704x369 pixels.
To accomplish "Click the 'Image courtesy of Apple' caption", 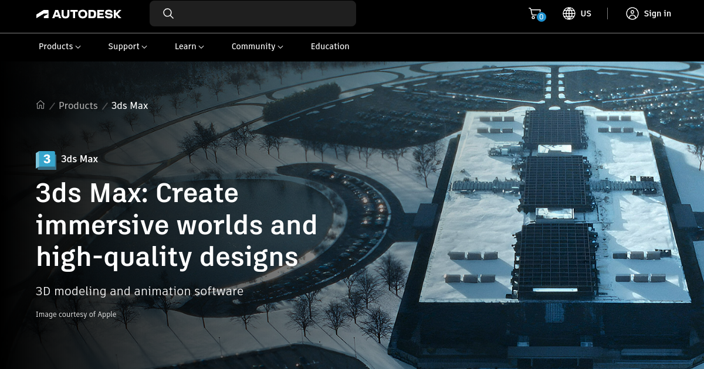I will 76,315.
